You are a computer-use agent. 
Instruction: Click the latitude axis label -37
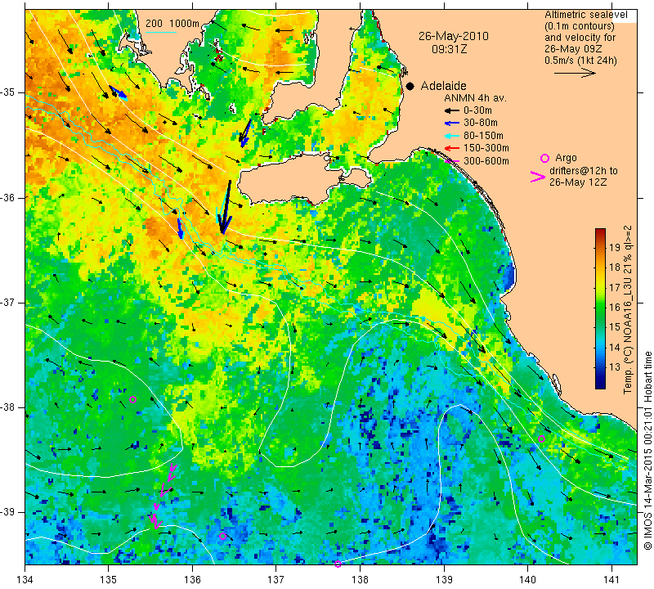click(x=8, y=302)
